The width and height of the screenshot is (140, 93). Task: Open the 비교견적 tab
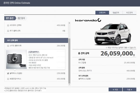point(129,13)
